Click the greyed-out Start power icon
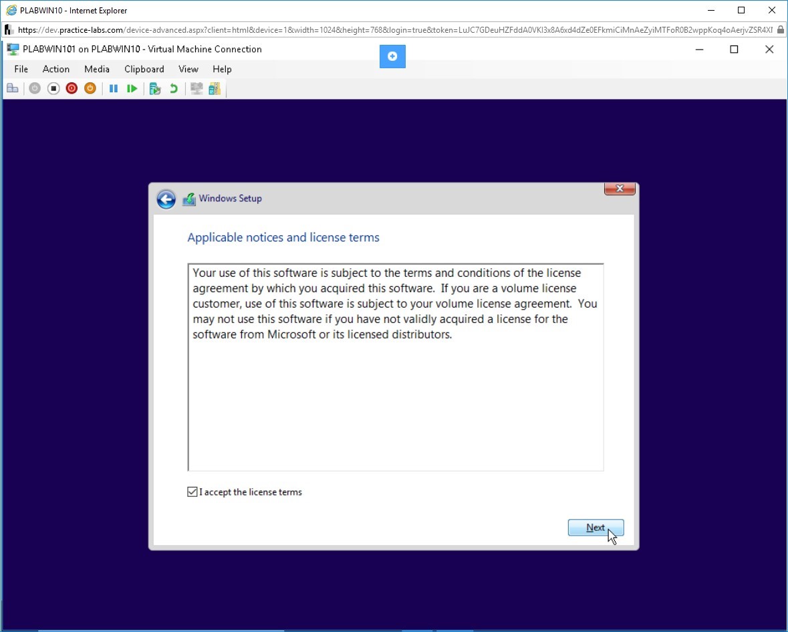Screen dimensions: 788x632 35,89
